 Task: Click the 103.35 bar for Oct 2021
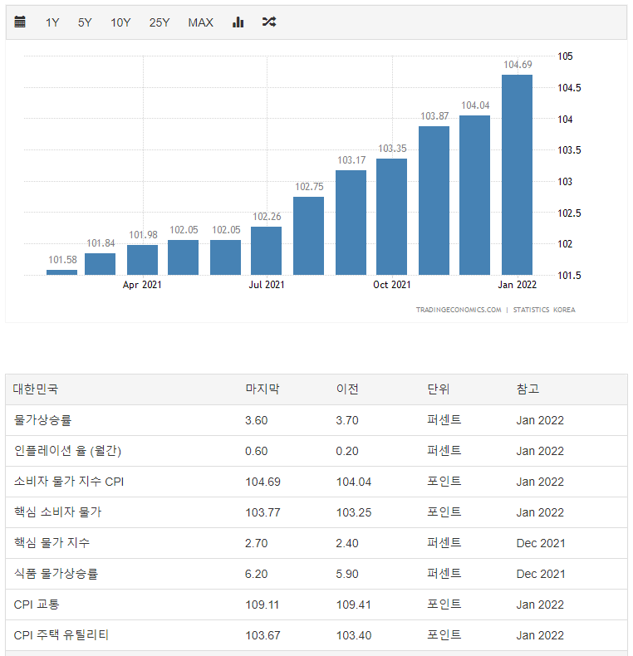(392, 217)
